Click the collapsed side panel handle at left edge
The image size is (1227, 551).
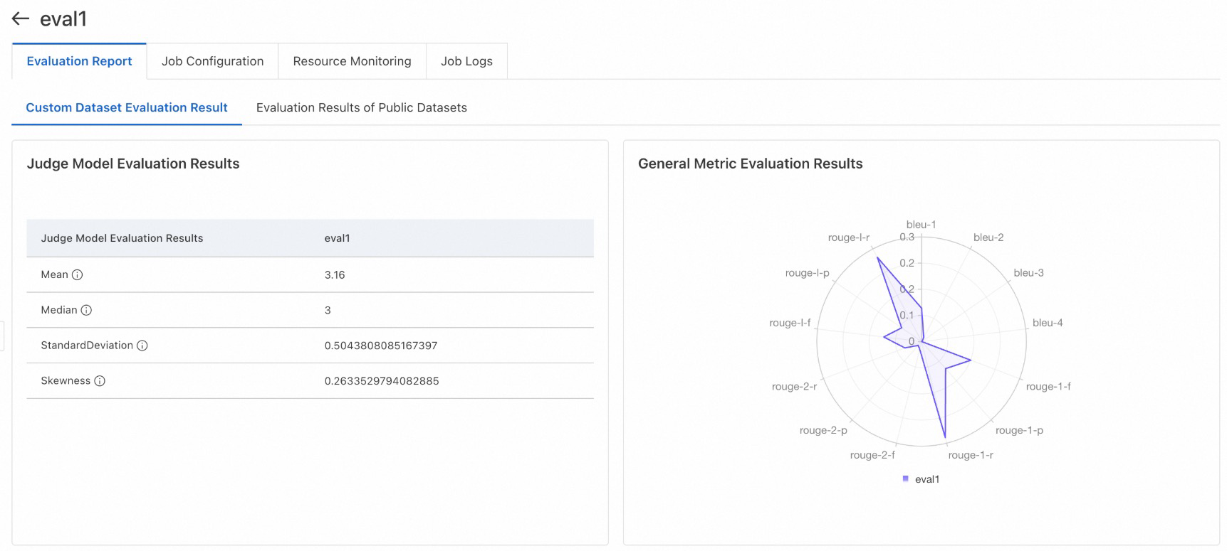(2, 336)
